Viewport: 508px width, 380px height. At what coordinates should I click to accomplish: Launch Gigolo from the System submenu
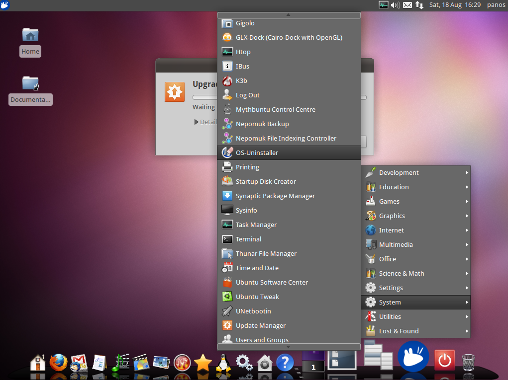click(x=289, y=23)
